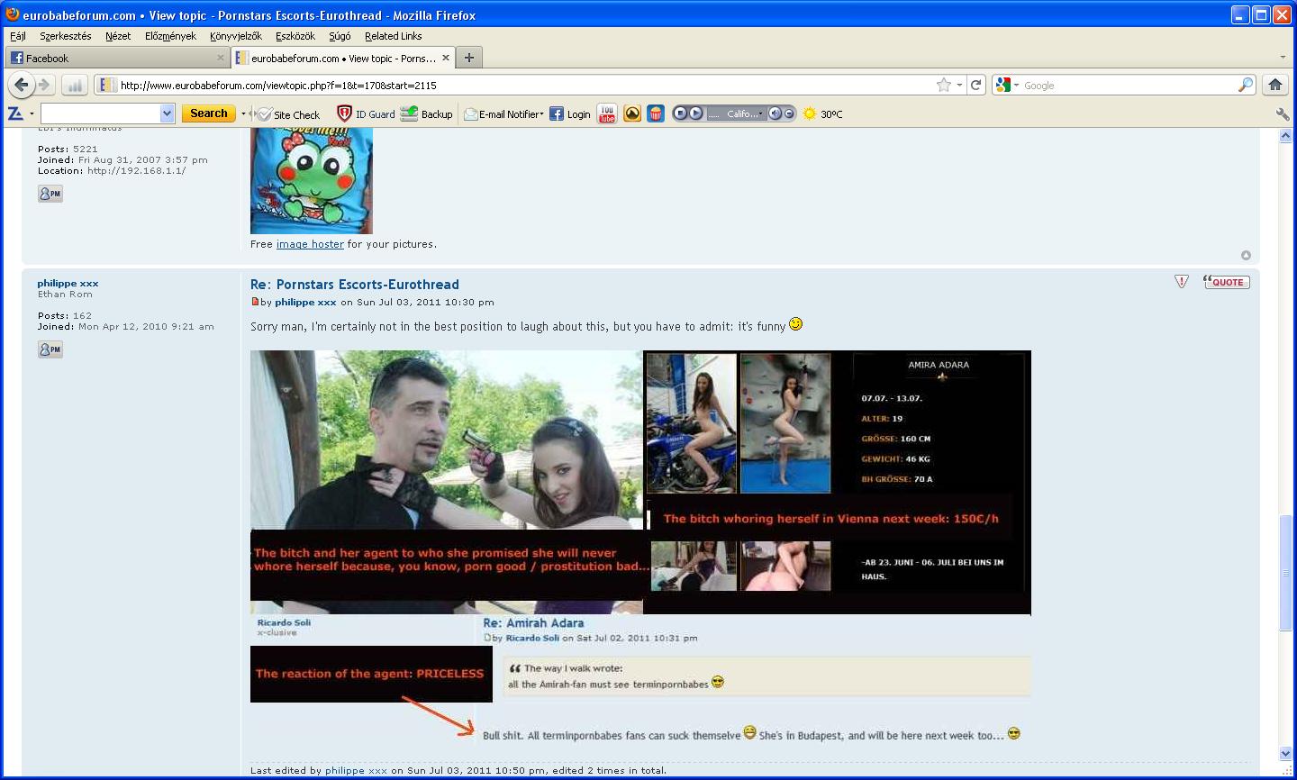Screen dimensions: 1297x780
Task: Click the report post exclamation icon
Action: tap(1182, 282)
